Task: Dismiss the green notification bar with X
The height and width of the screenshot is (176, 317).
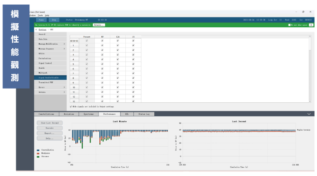Action: [311, 25]
